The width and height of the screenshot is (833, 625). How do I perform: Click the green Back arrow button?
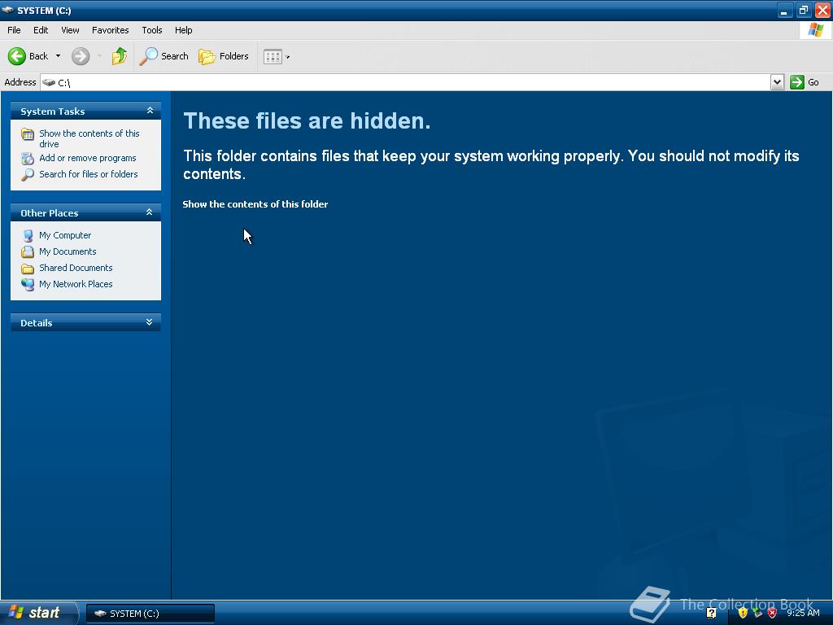[17, 56]
